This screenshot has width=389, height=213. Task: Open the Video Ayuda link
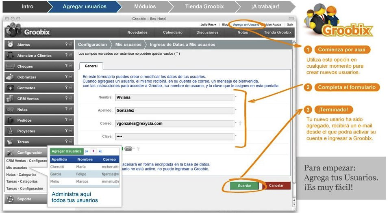(272, 24)
